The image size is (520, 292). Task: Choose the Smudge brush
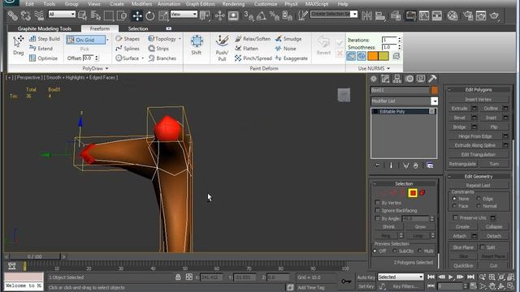[288, 39]
